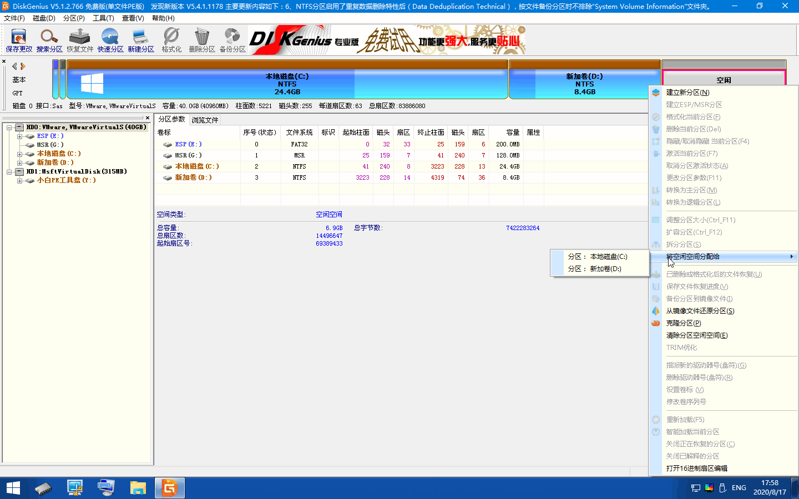Open the 快速分区 tool

tap(110, 41)
